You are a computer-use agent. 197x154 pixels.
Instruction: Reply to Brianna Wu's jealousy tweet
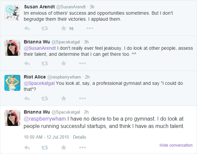click(x=27, y=63)
